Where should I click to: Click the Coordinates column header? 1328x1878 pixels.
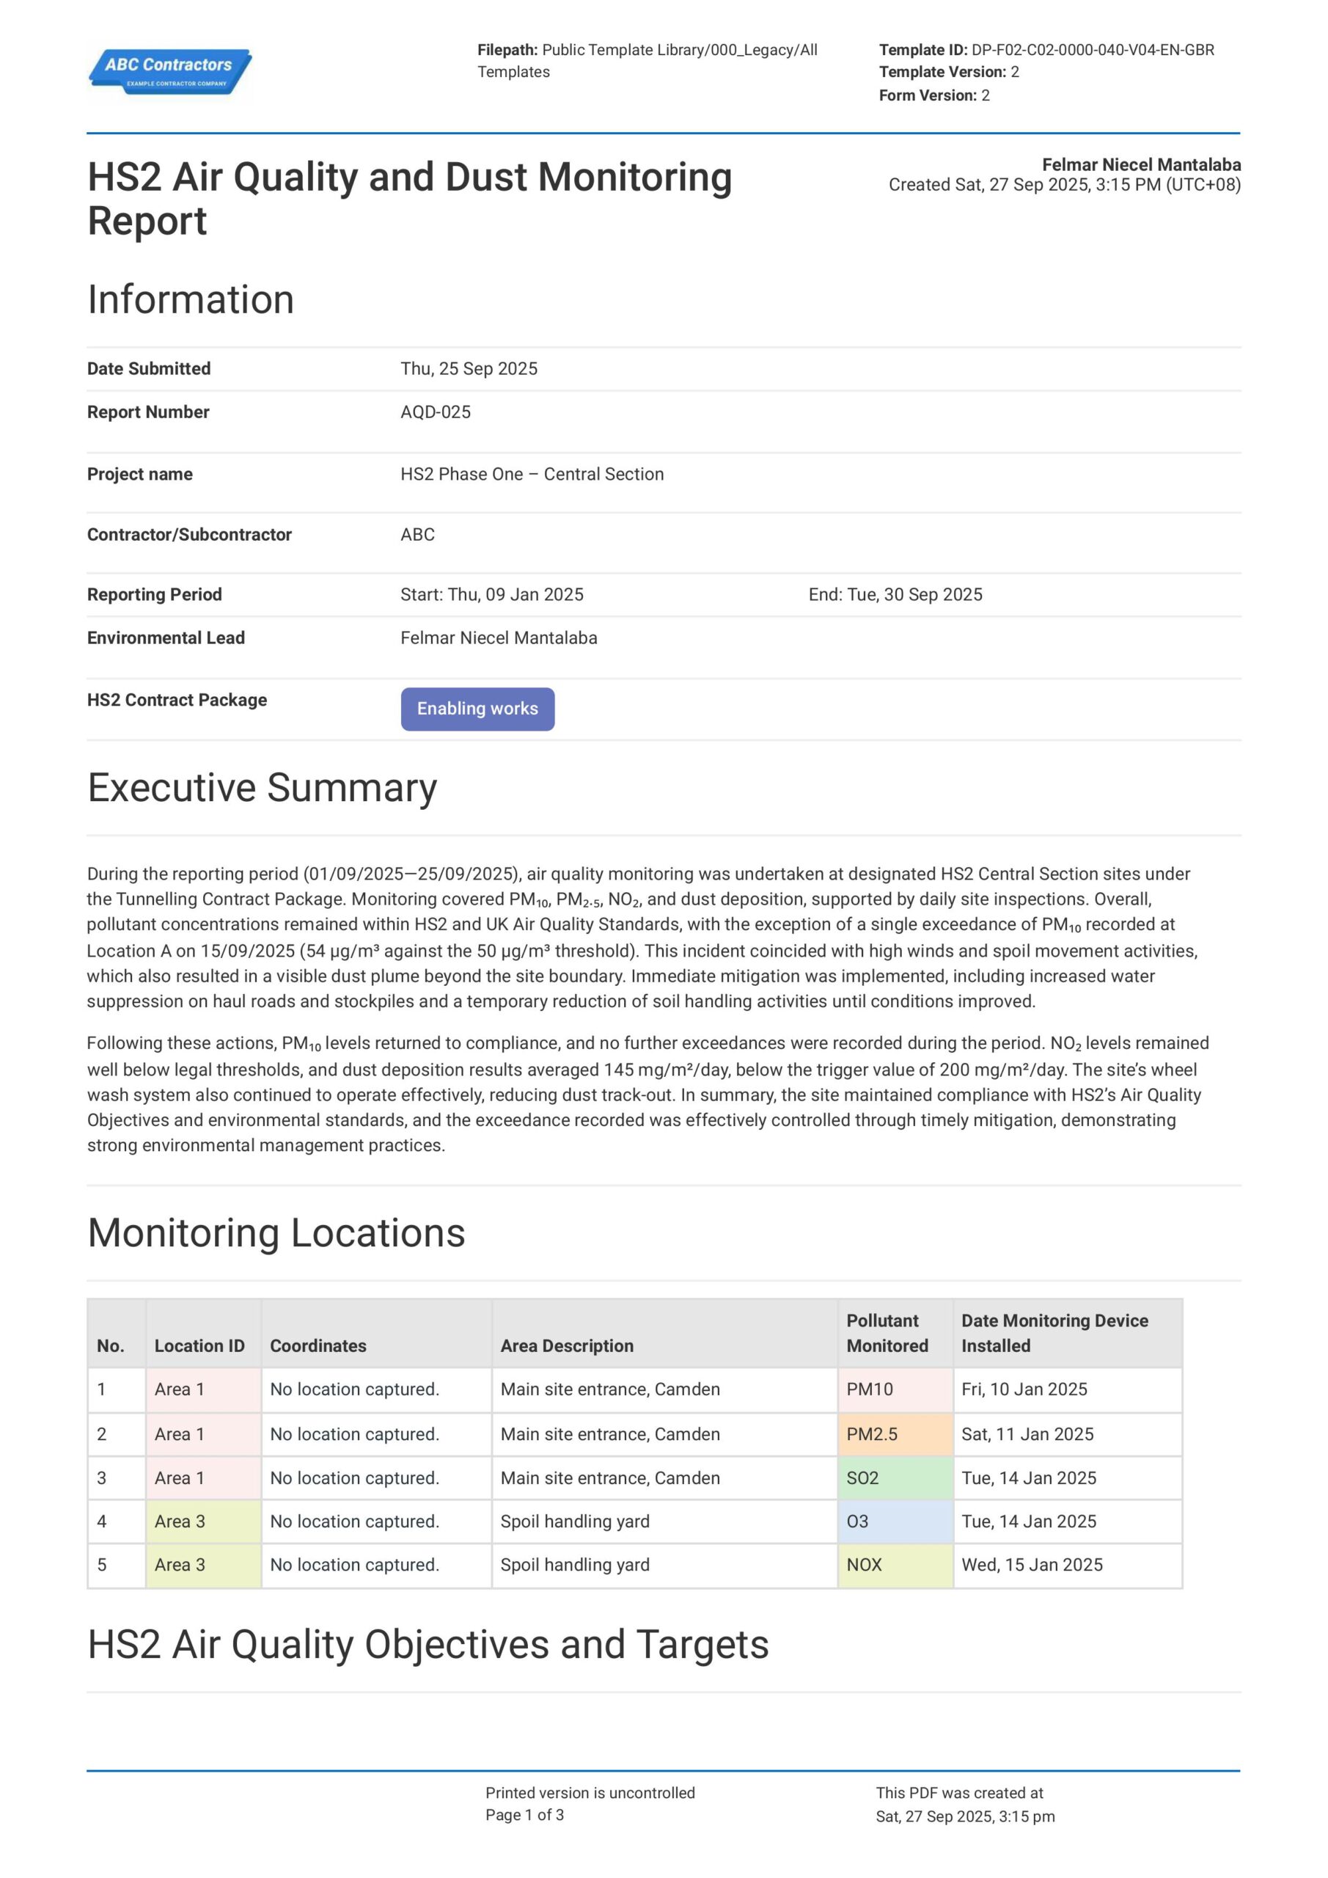[318, 1345]
